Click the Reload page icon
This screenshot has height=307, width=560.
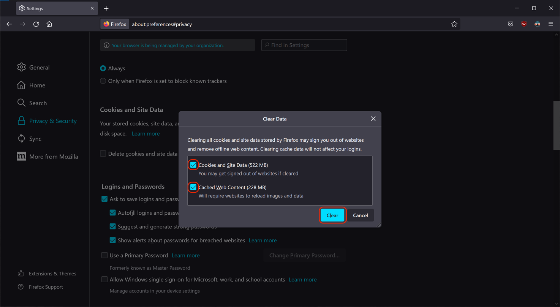point(36,24)
